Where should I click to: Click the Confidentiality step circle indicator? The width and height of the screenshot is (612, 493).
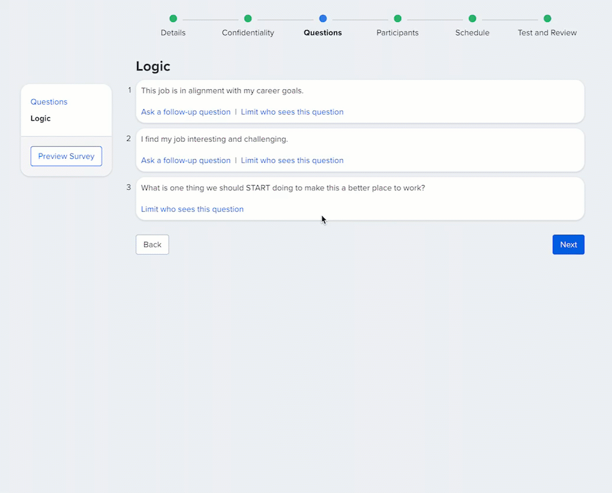click(248, 19)
